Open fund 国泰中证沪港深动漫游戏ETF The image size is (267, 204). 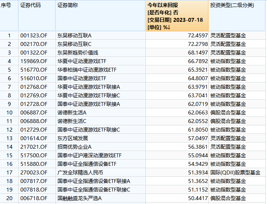pyautogui.click(x=90, y=155)
